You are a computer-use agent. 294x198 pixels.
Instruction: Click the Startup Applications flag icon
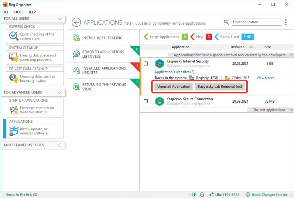[14, 110]
